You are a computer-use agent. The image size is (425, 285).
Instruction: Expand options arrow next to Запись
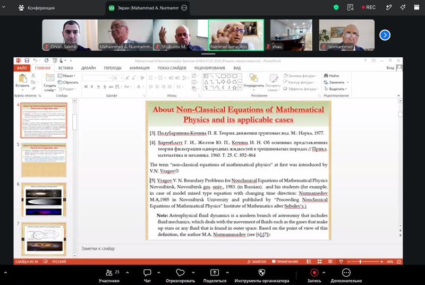pyautogui.click(x=324, y=273)
